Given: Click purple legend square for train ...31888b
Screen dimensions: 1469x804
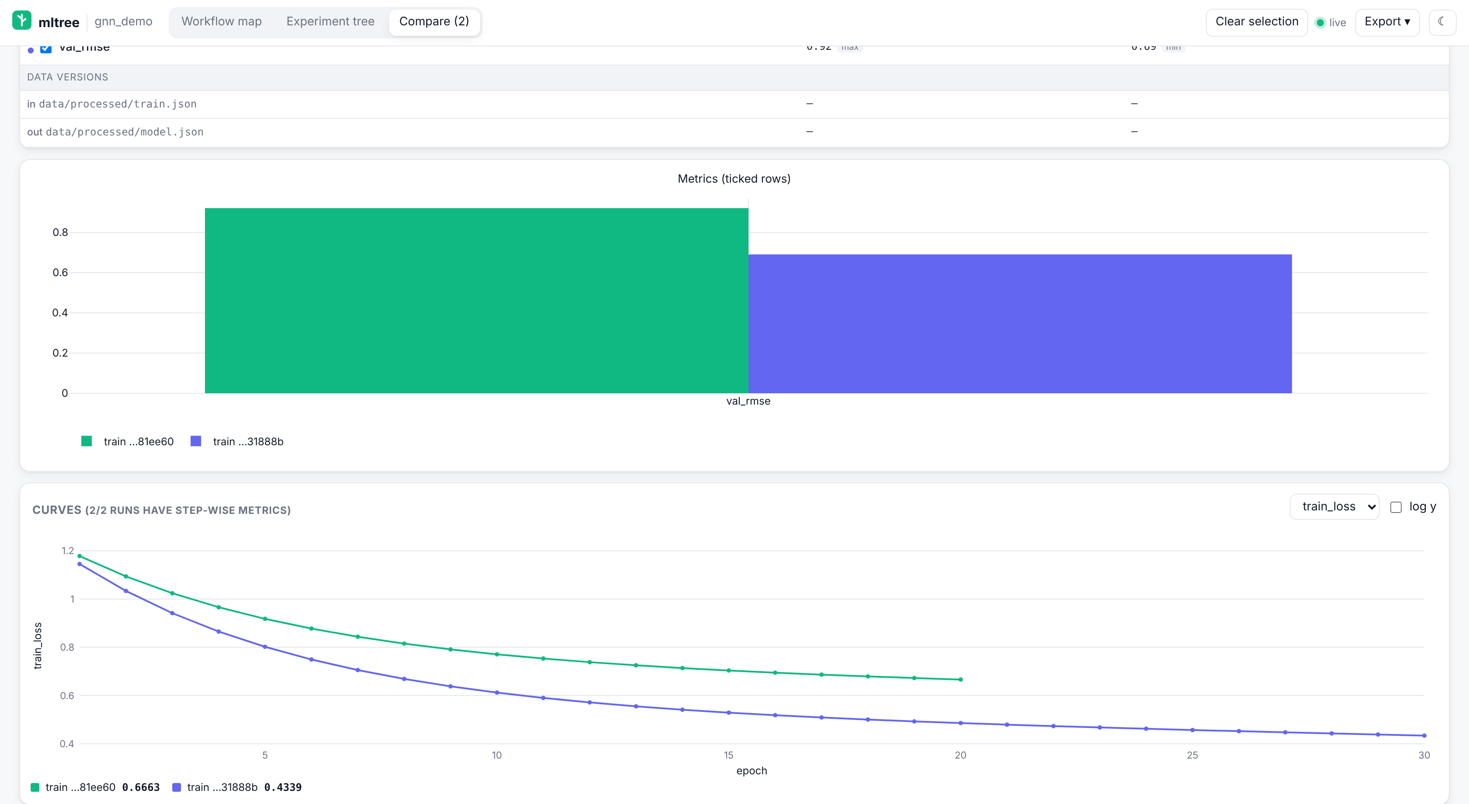Looking at the screenshot, I should (195, 441).
